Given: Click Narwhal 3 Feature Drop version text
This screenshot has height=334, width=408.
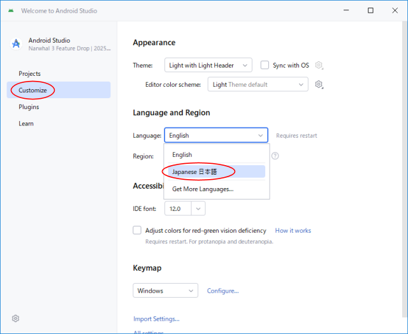Looking at the screenshot, I should click(x=69, y=48).
